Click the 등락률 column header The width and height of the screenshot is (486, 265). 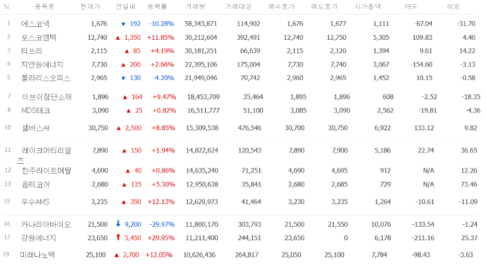[x=157, y=7]
